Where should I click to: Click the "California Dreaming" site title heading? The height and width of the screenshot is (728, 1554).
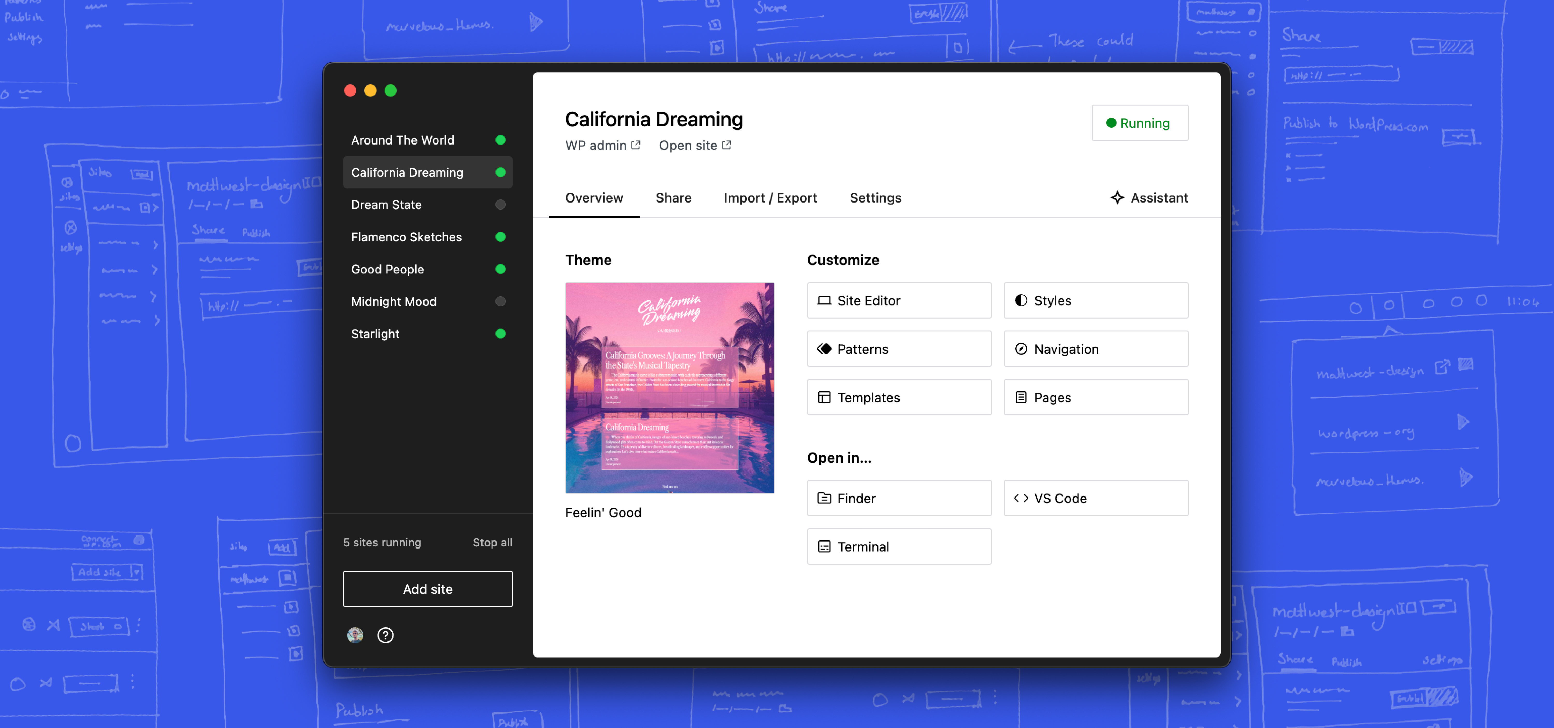point(653,119)
